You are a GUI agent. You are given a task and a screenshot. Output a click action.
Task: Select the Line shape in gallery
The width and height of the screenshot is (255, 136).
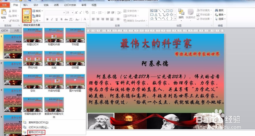[160, 11]
